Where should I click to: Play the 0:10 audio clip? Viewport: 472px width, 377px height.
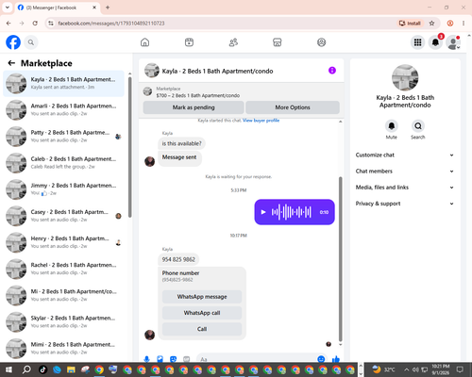point(263,212)
